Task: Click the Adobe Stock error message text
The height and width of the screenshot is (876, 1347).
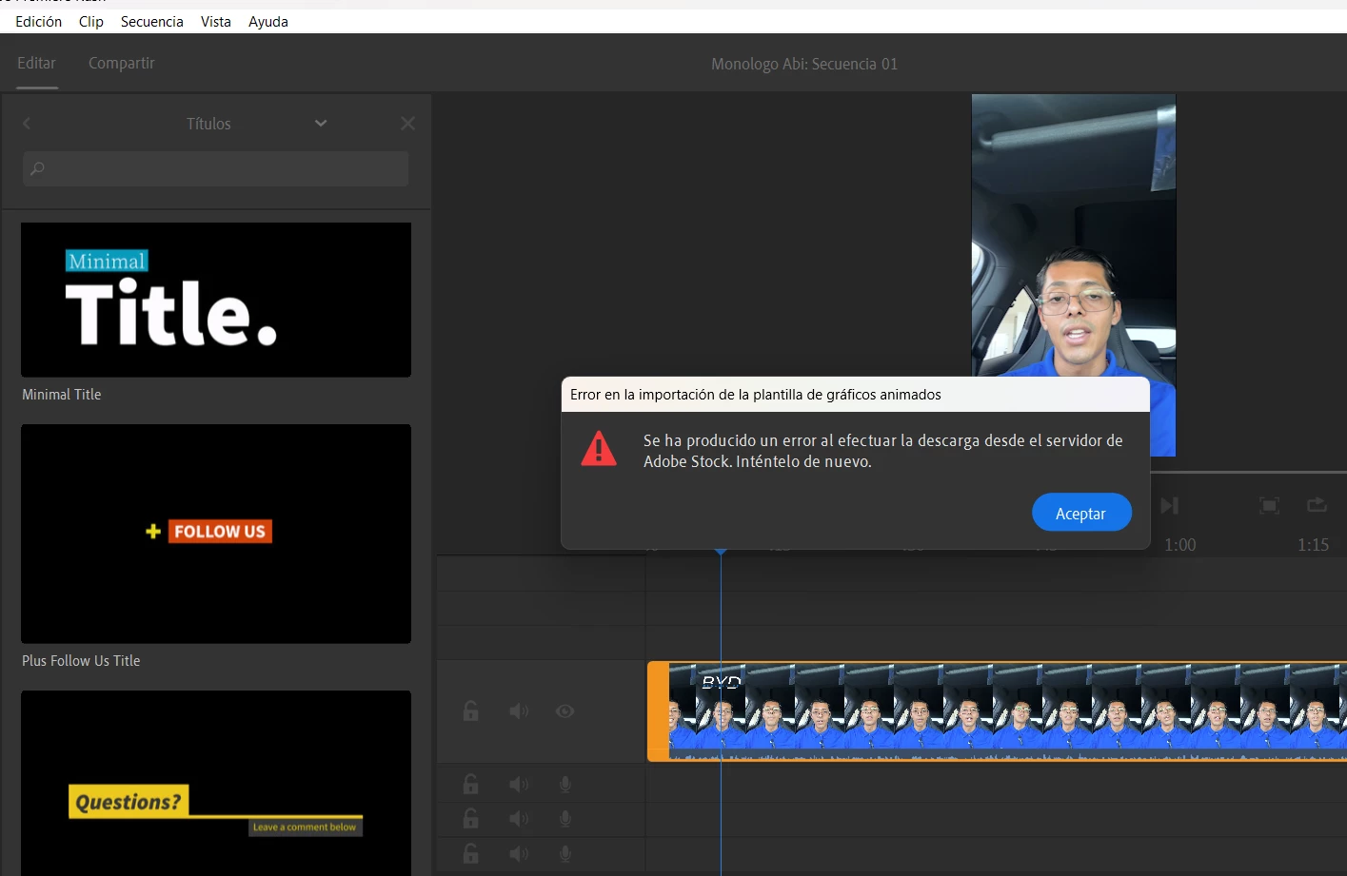Action: coord(883,451)
